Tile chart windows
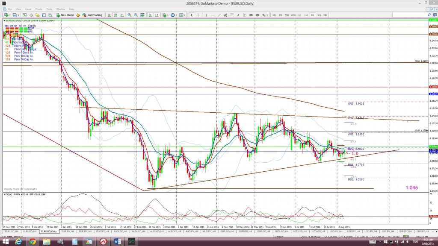 tap(142, 15)
